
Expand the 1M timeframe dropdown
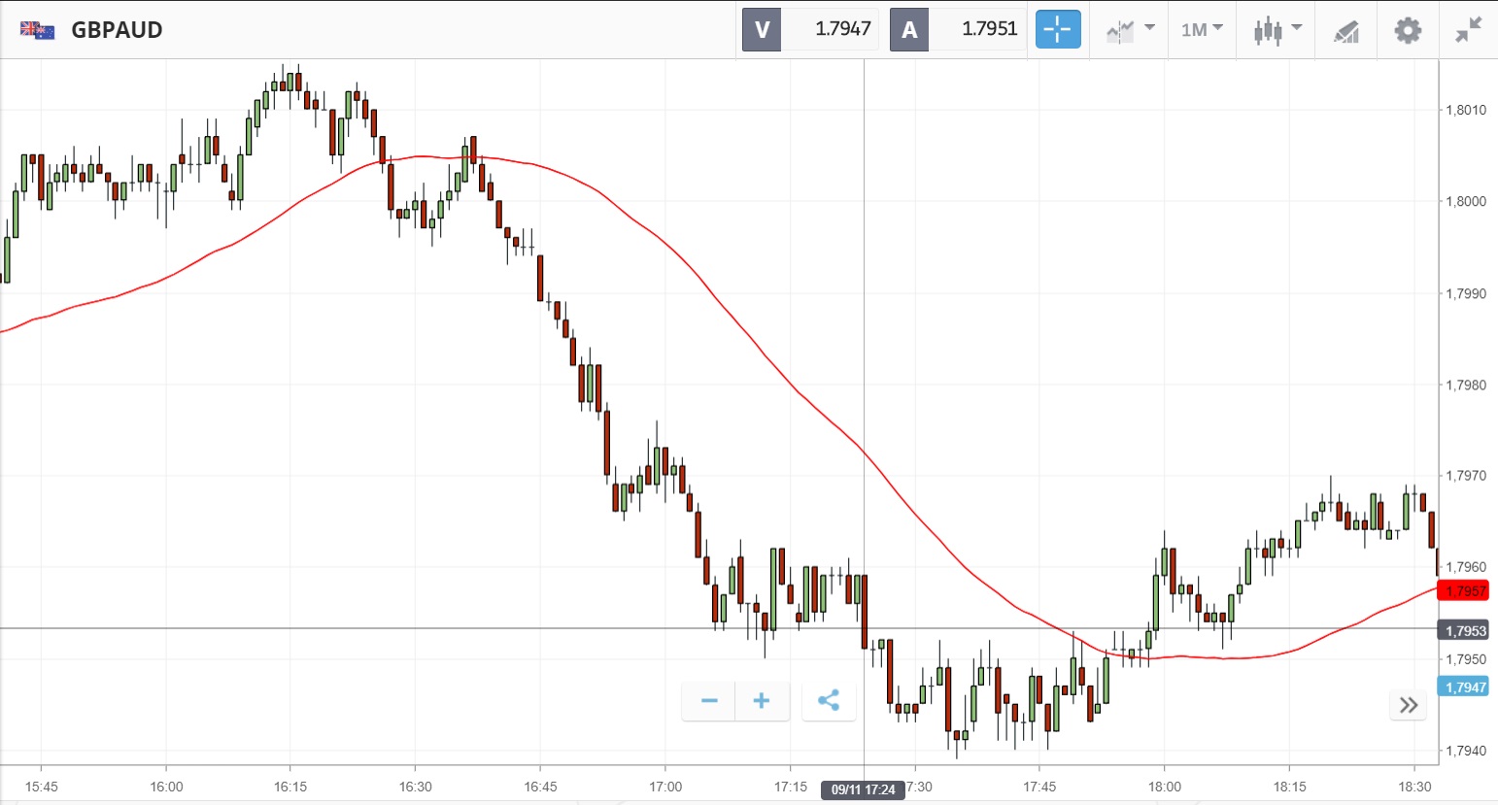coord(1202,30)
